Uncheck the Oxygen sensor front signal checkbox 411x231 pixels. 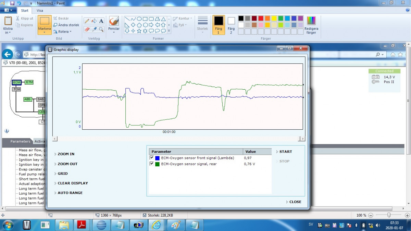point(152,158)
